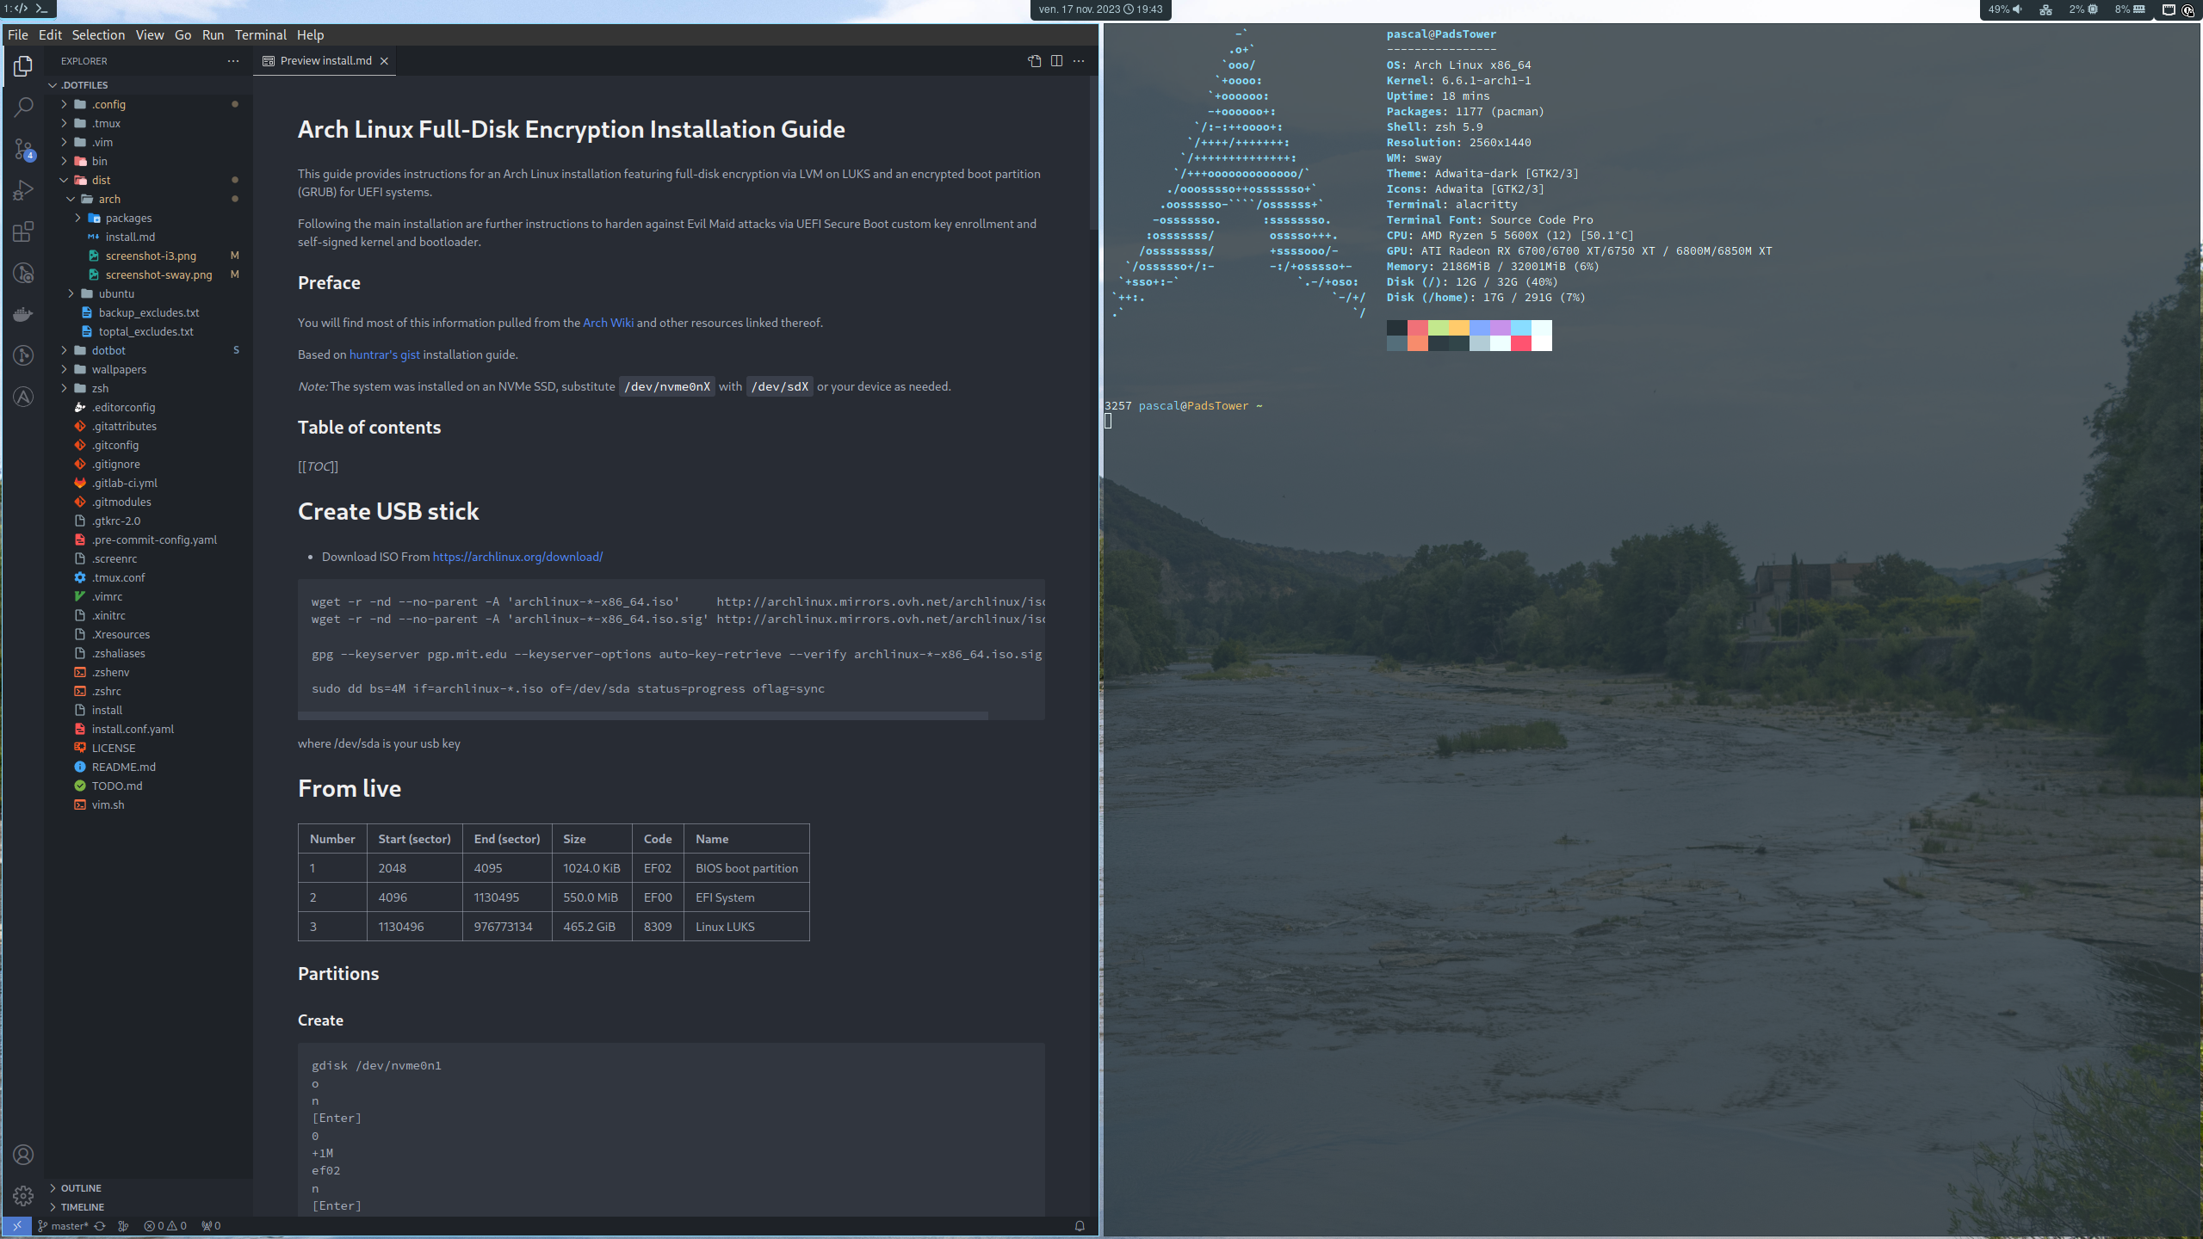Viewport: 2203px width, 1239px height.
Task: Expand the TIMELINE section
Action: pos(82,1207)
